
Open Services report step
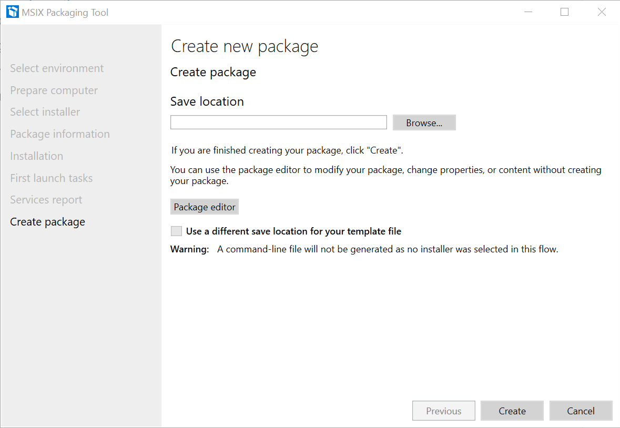[46, 200]
